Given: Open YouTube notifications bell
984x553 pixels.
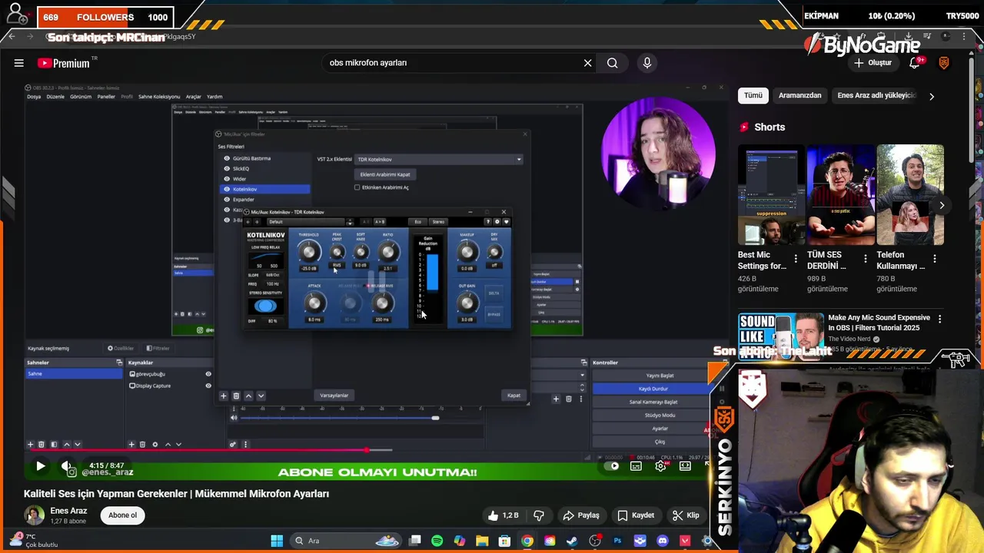Looking at the screenshot, I should coord(915,63).
